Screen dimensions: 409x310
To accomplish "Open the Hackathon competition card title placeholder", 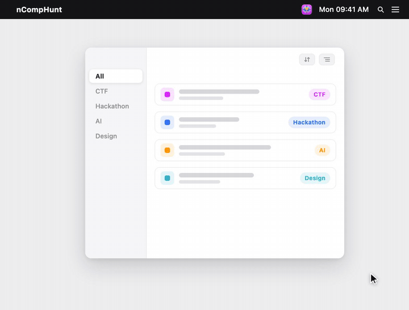I will coord(209,120).
